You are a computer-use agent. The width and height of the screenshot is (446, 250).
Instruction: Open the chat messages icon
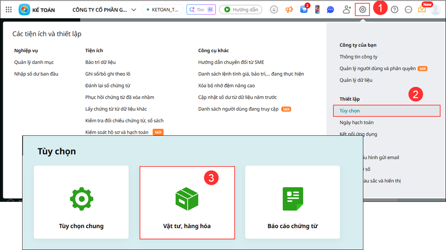point(330,9)
